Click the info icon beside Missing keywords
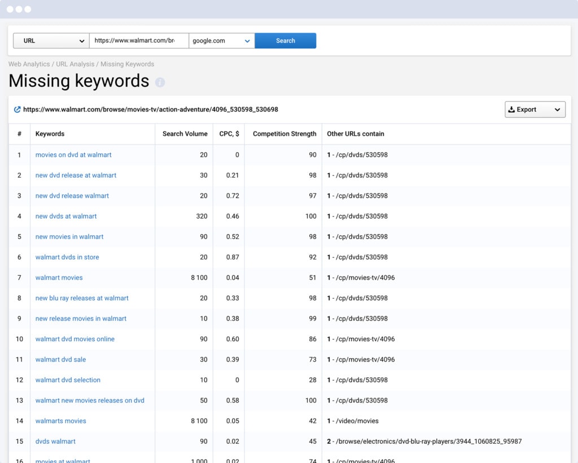Screen dimensions: 578x463 tap(160, 82)
